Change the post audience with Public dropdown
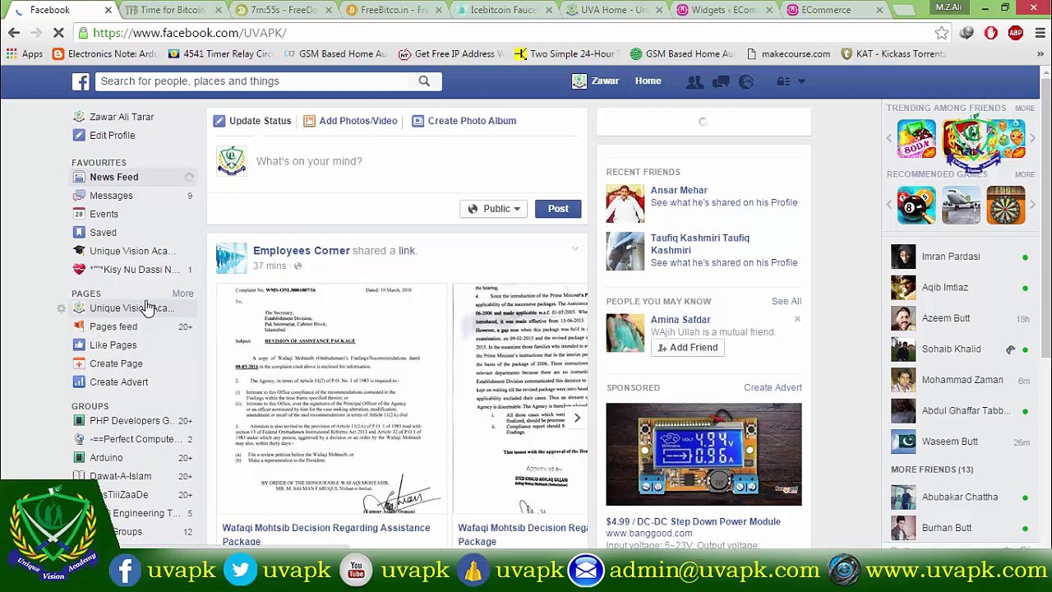Viewport: 1052px width, 592px height. [x=494, y=209]
